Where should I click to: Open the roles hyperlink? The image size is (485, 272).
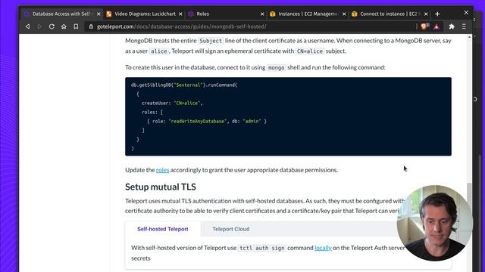click(x=162, y=170)
